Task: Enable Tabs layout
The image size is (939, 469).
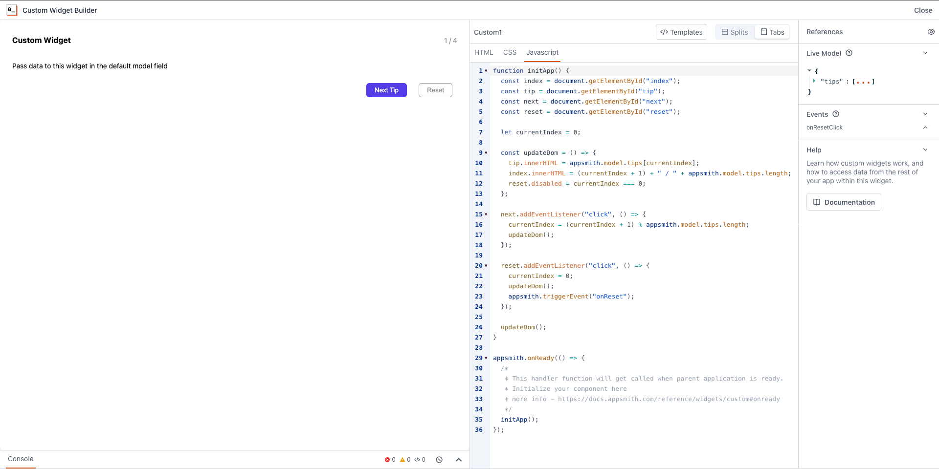Action: click(x=772, y=32)
